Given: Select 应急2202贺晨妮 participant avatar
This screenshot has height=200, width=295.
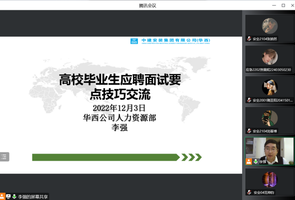Looking at the screenshot, I should 269,57.
